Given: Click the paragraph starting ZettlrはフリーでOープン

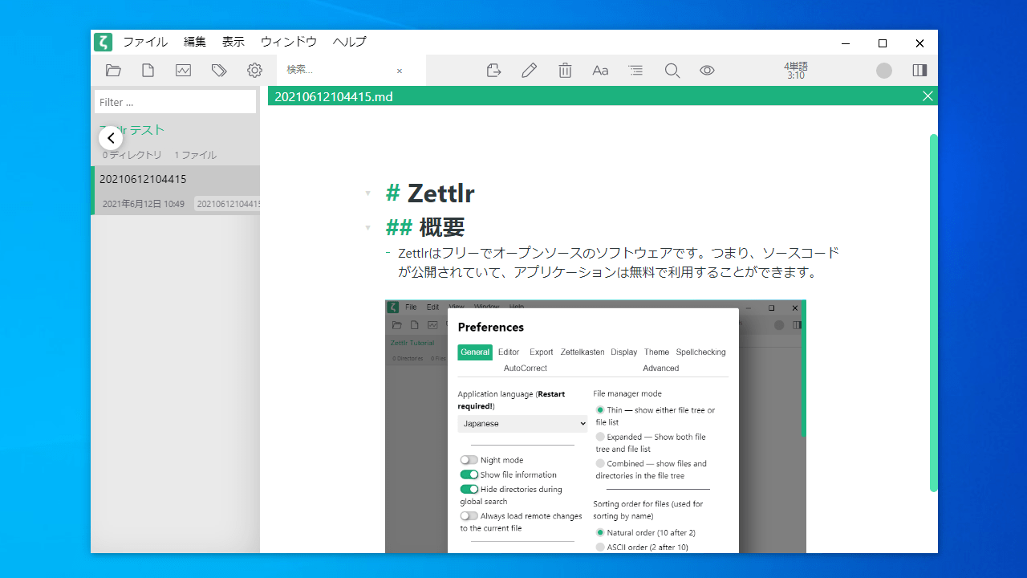Looking at the screenshot, I should tap(619, 263).
